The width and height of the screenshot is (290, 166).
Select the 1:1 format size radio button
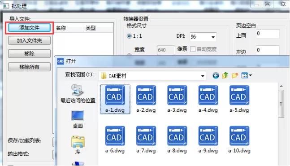click(x=129, y=36)
